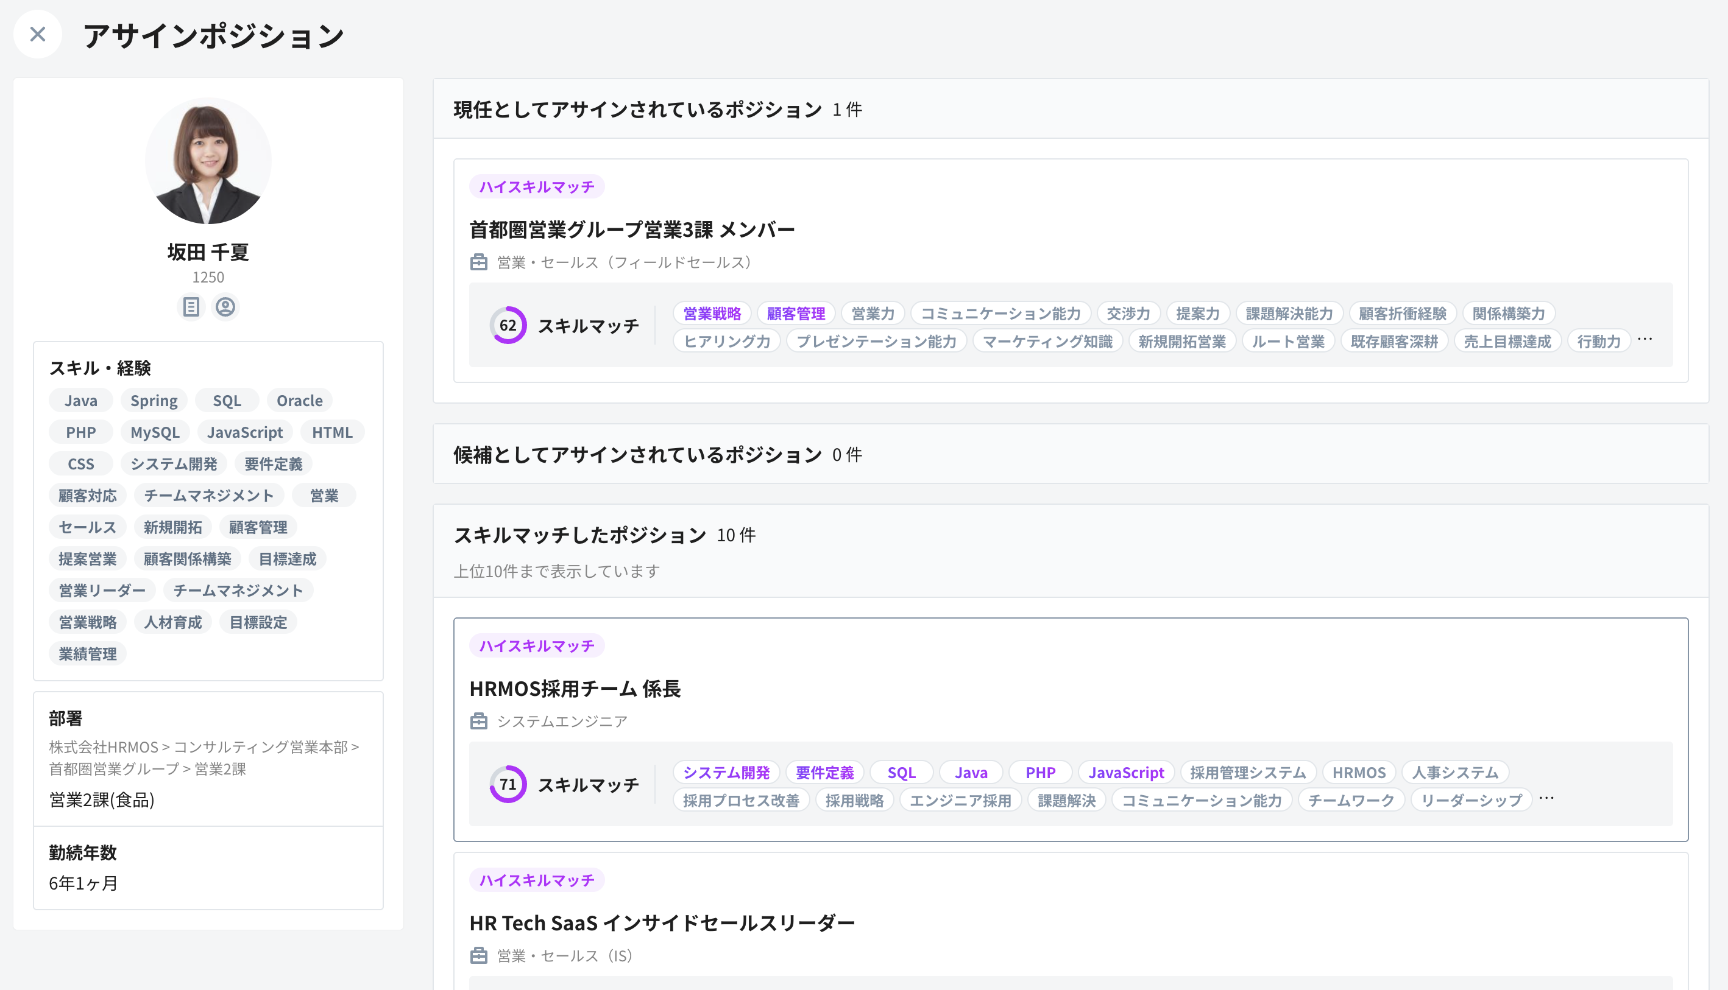Click the briefcase icon beside システムエンジニア

click(479, 721)
